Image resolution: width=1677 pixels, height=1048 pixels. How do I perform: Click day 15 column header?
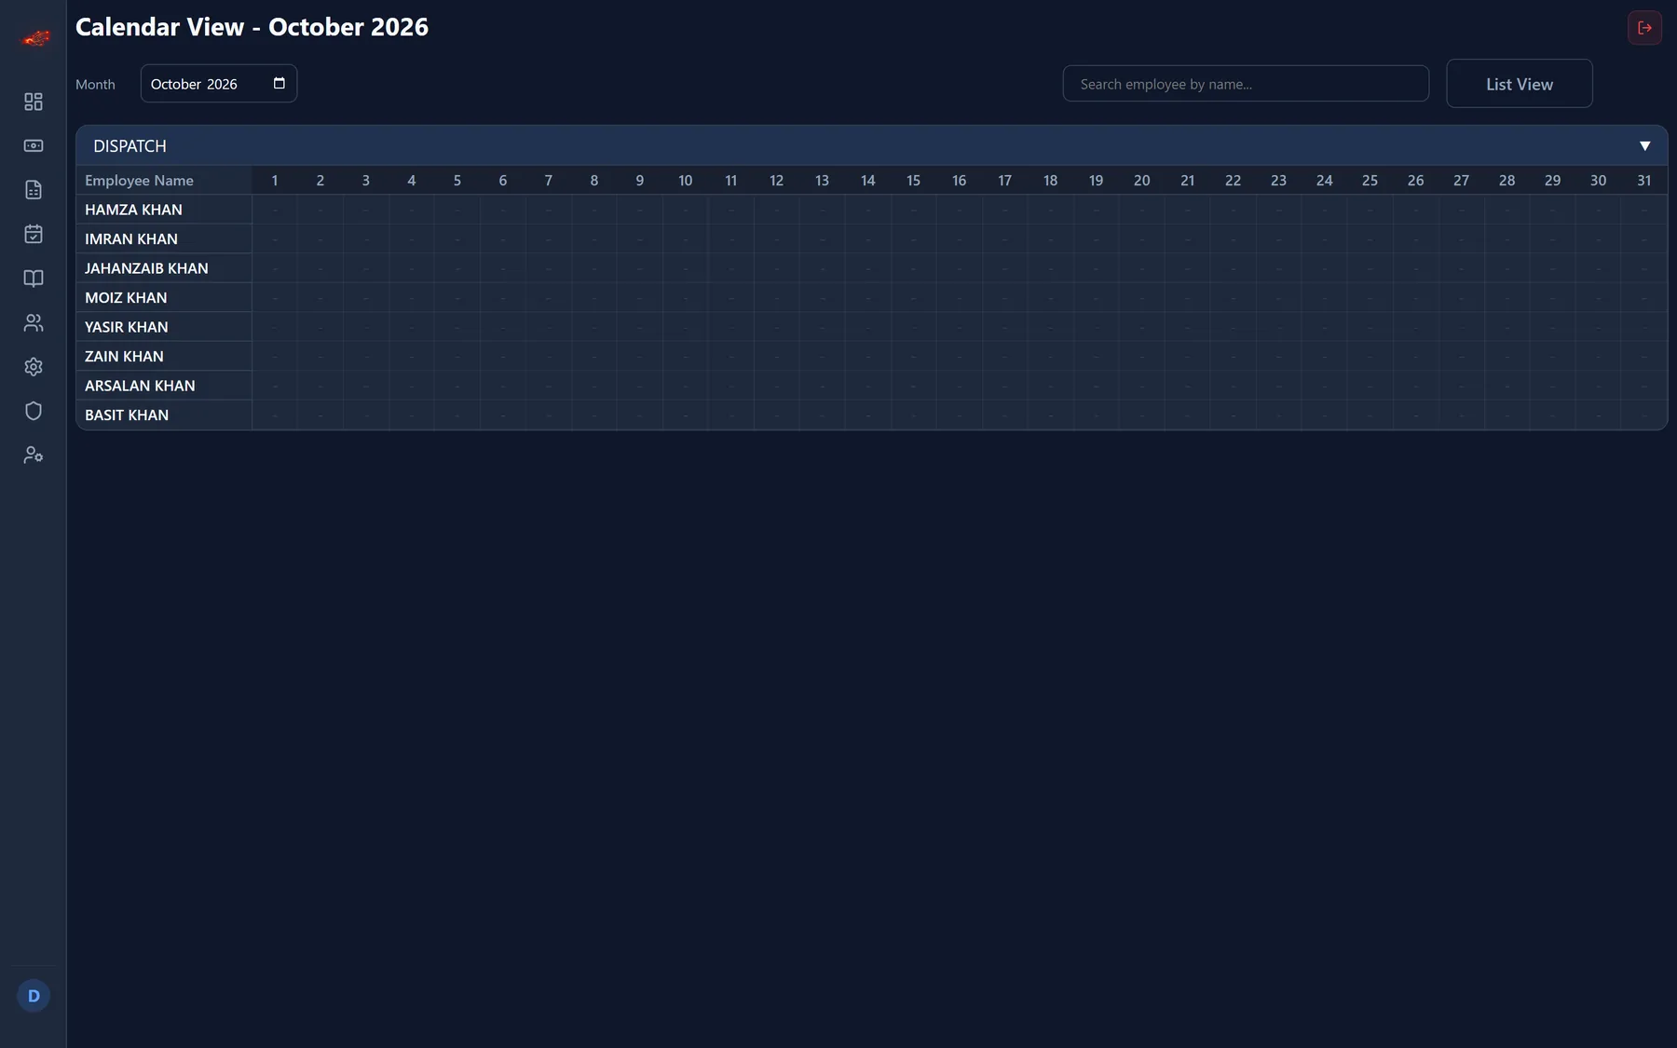914,181
